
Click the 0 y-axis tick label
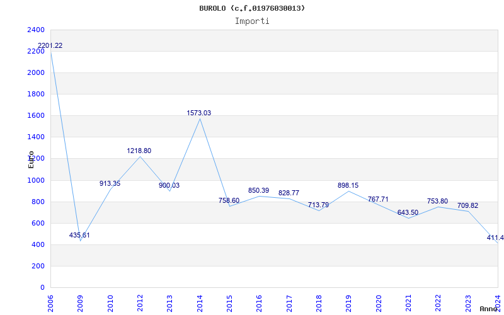tap(42, 288)
